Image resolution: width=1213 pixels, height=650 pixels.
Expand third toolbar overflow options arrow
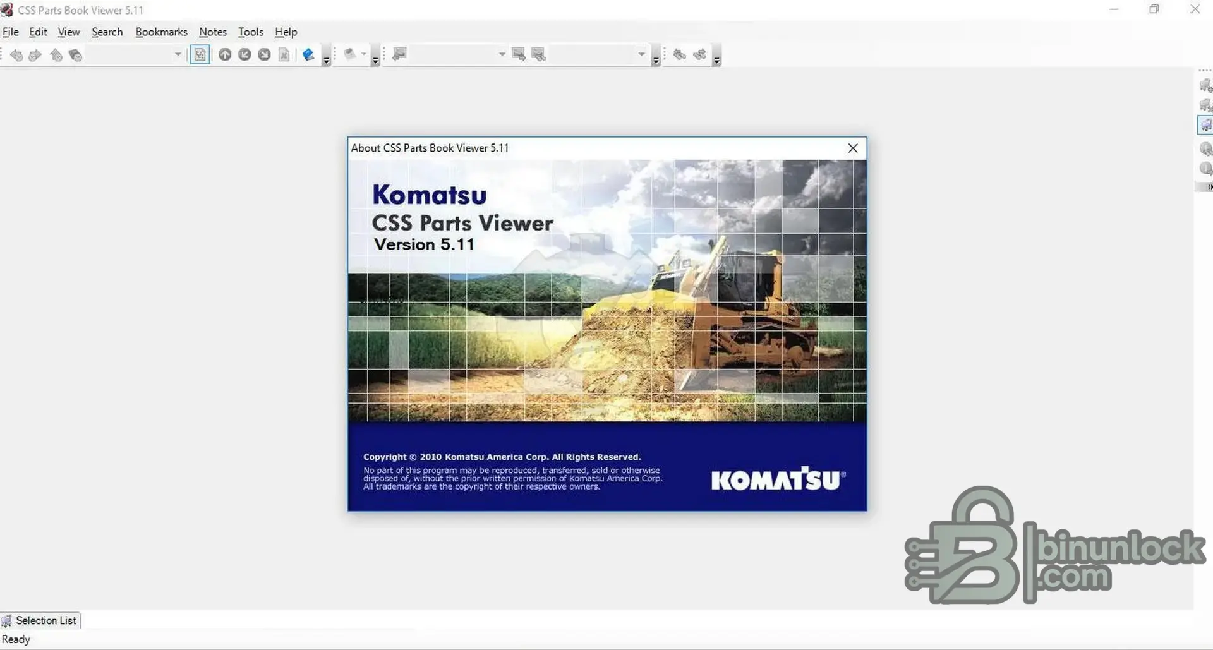point(656,57)
